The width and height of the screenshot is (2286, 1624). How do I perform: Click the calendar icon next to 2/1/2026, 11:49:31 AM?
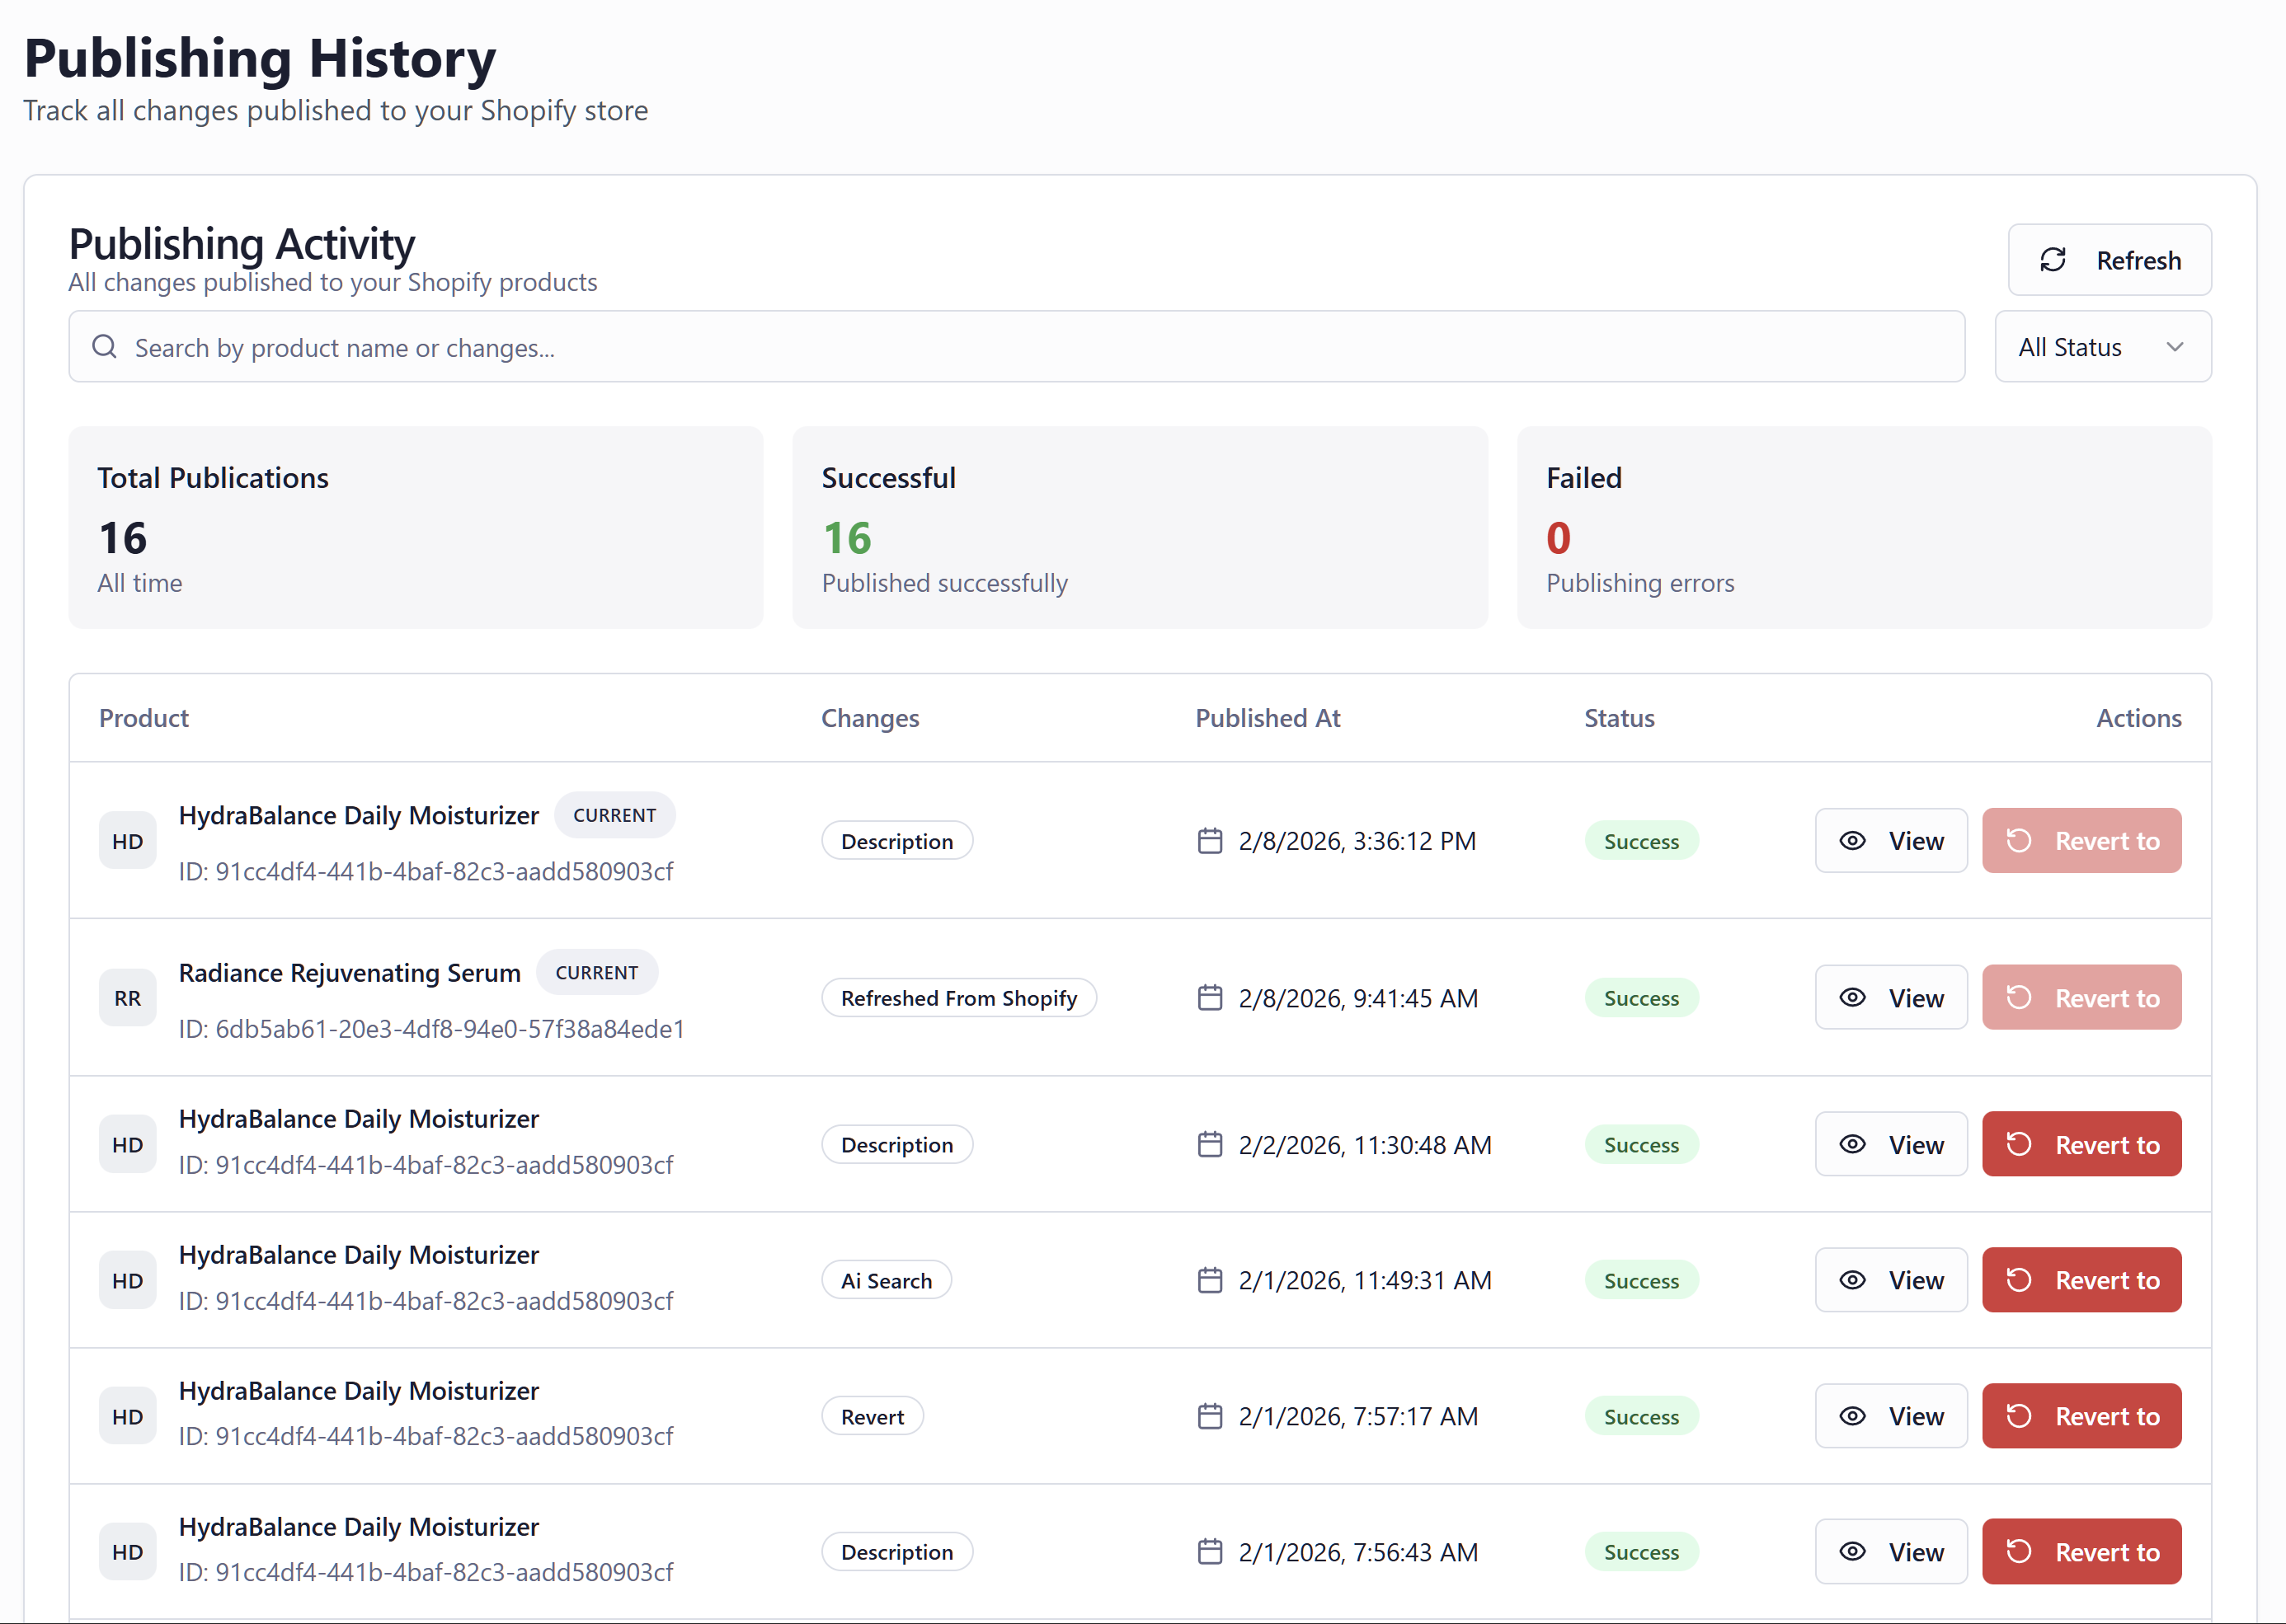tap(1211, 1280)
